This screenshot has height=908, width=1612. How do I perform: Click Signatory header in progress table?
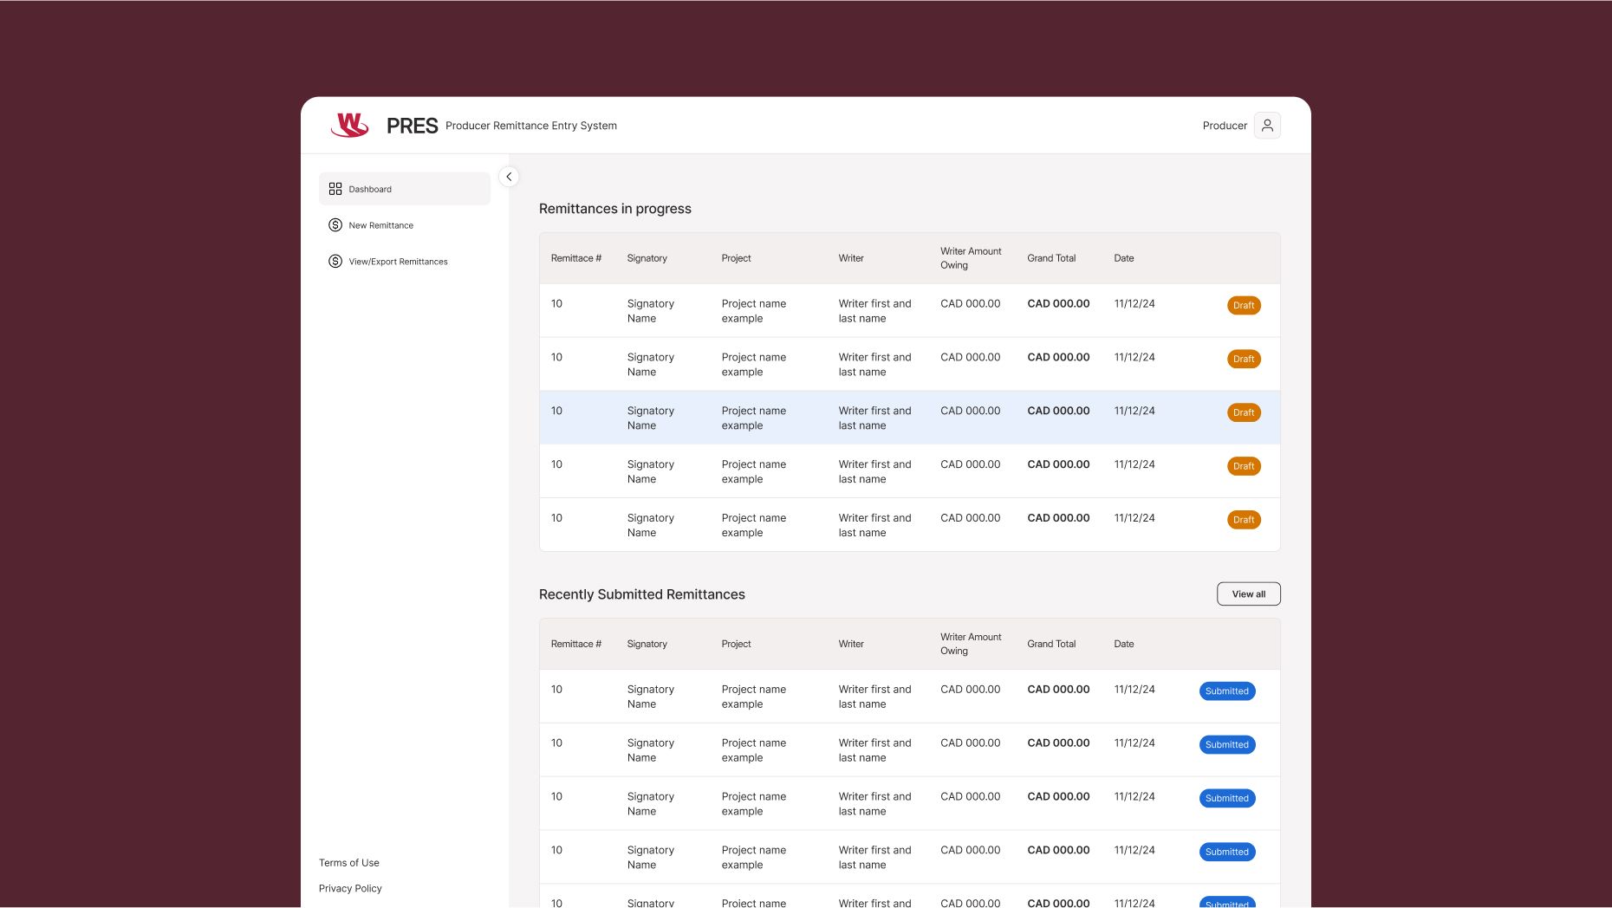click(647, 258)
